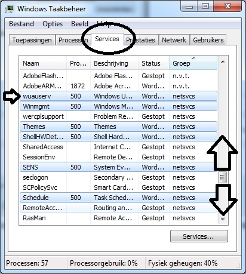Select the Themes service name

tap(34, 127)
